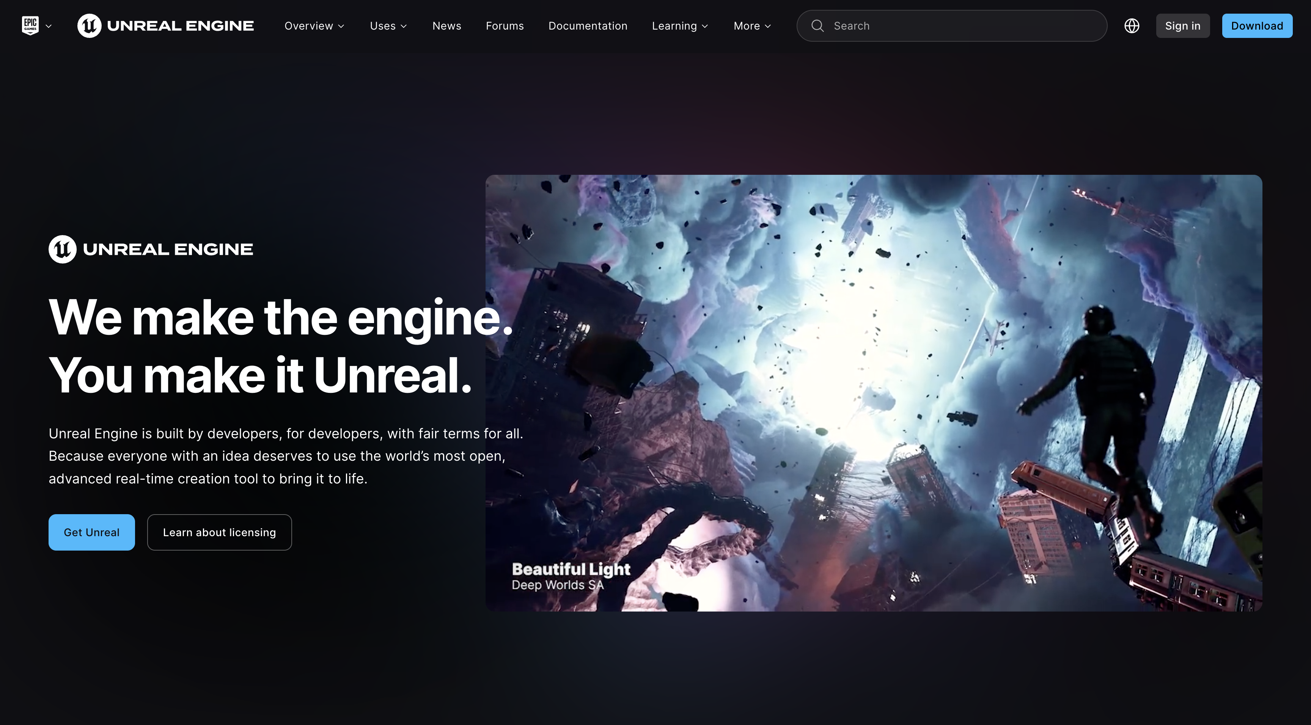Expand the More dropdown menu
This screenshot has height=725, width=1311.
pyautogui.click(x=752, y=26)
